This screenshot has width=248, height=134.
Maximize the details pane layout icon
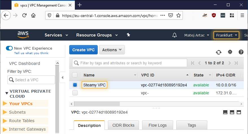[239, 112]
